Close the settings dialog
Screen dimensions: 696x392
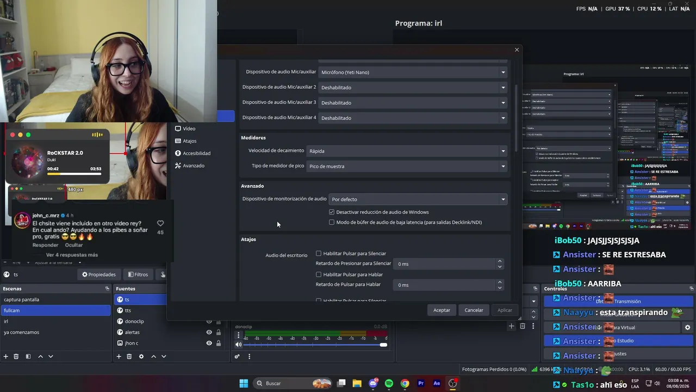point(517,50)
